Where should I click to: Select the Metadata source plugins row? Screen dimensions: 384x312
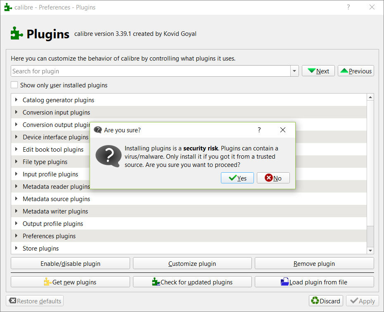click(189, 199)
